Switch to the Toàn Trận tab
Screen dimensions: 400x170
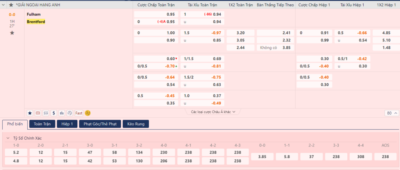click(x=42, y=124)
